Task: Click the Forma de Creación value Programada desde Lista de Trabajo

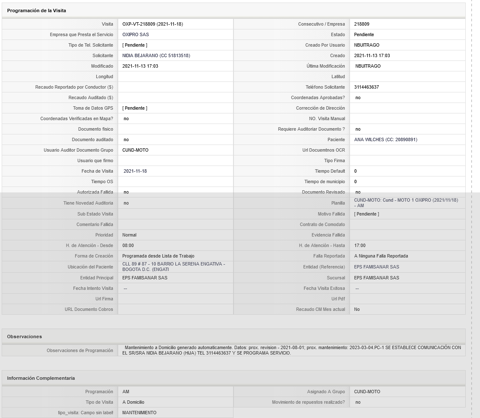Action: pyautogui.click(x=158, y=256)
